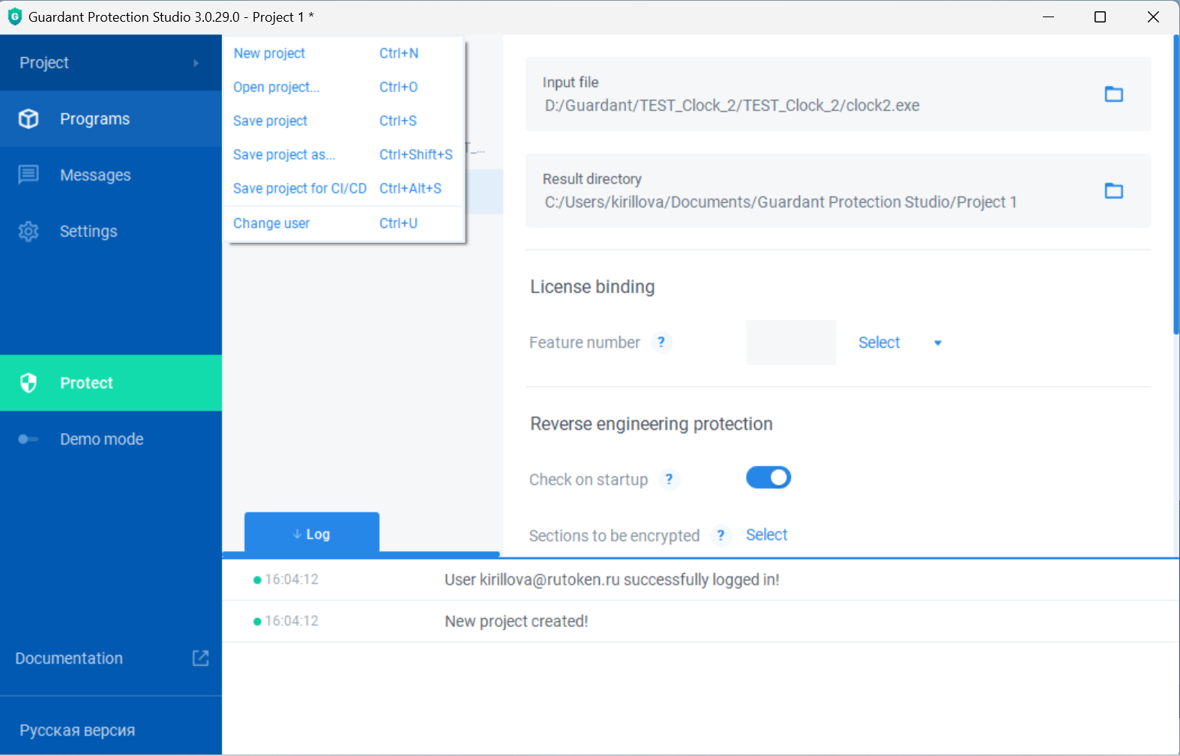Choose Save project as... menu entry
This screenshot has width=1180, height=756.
point(284,155)
